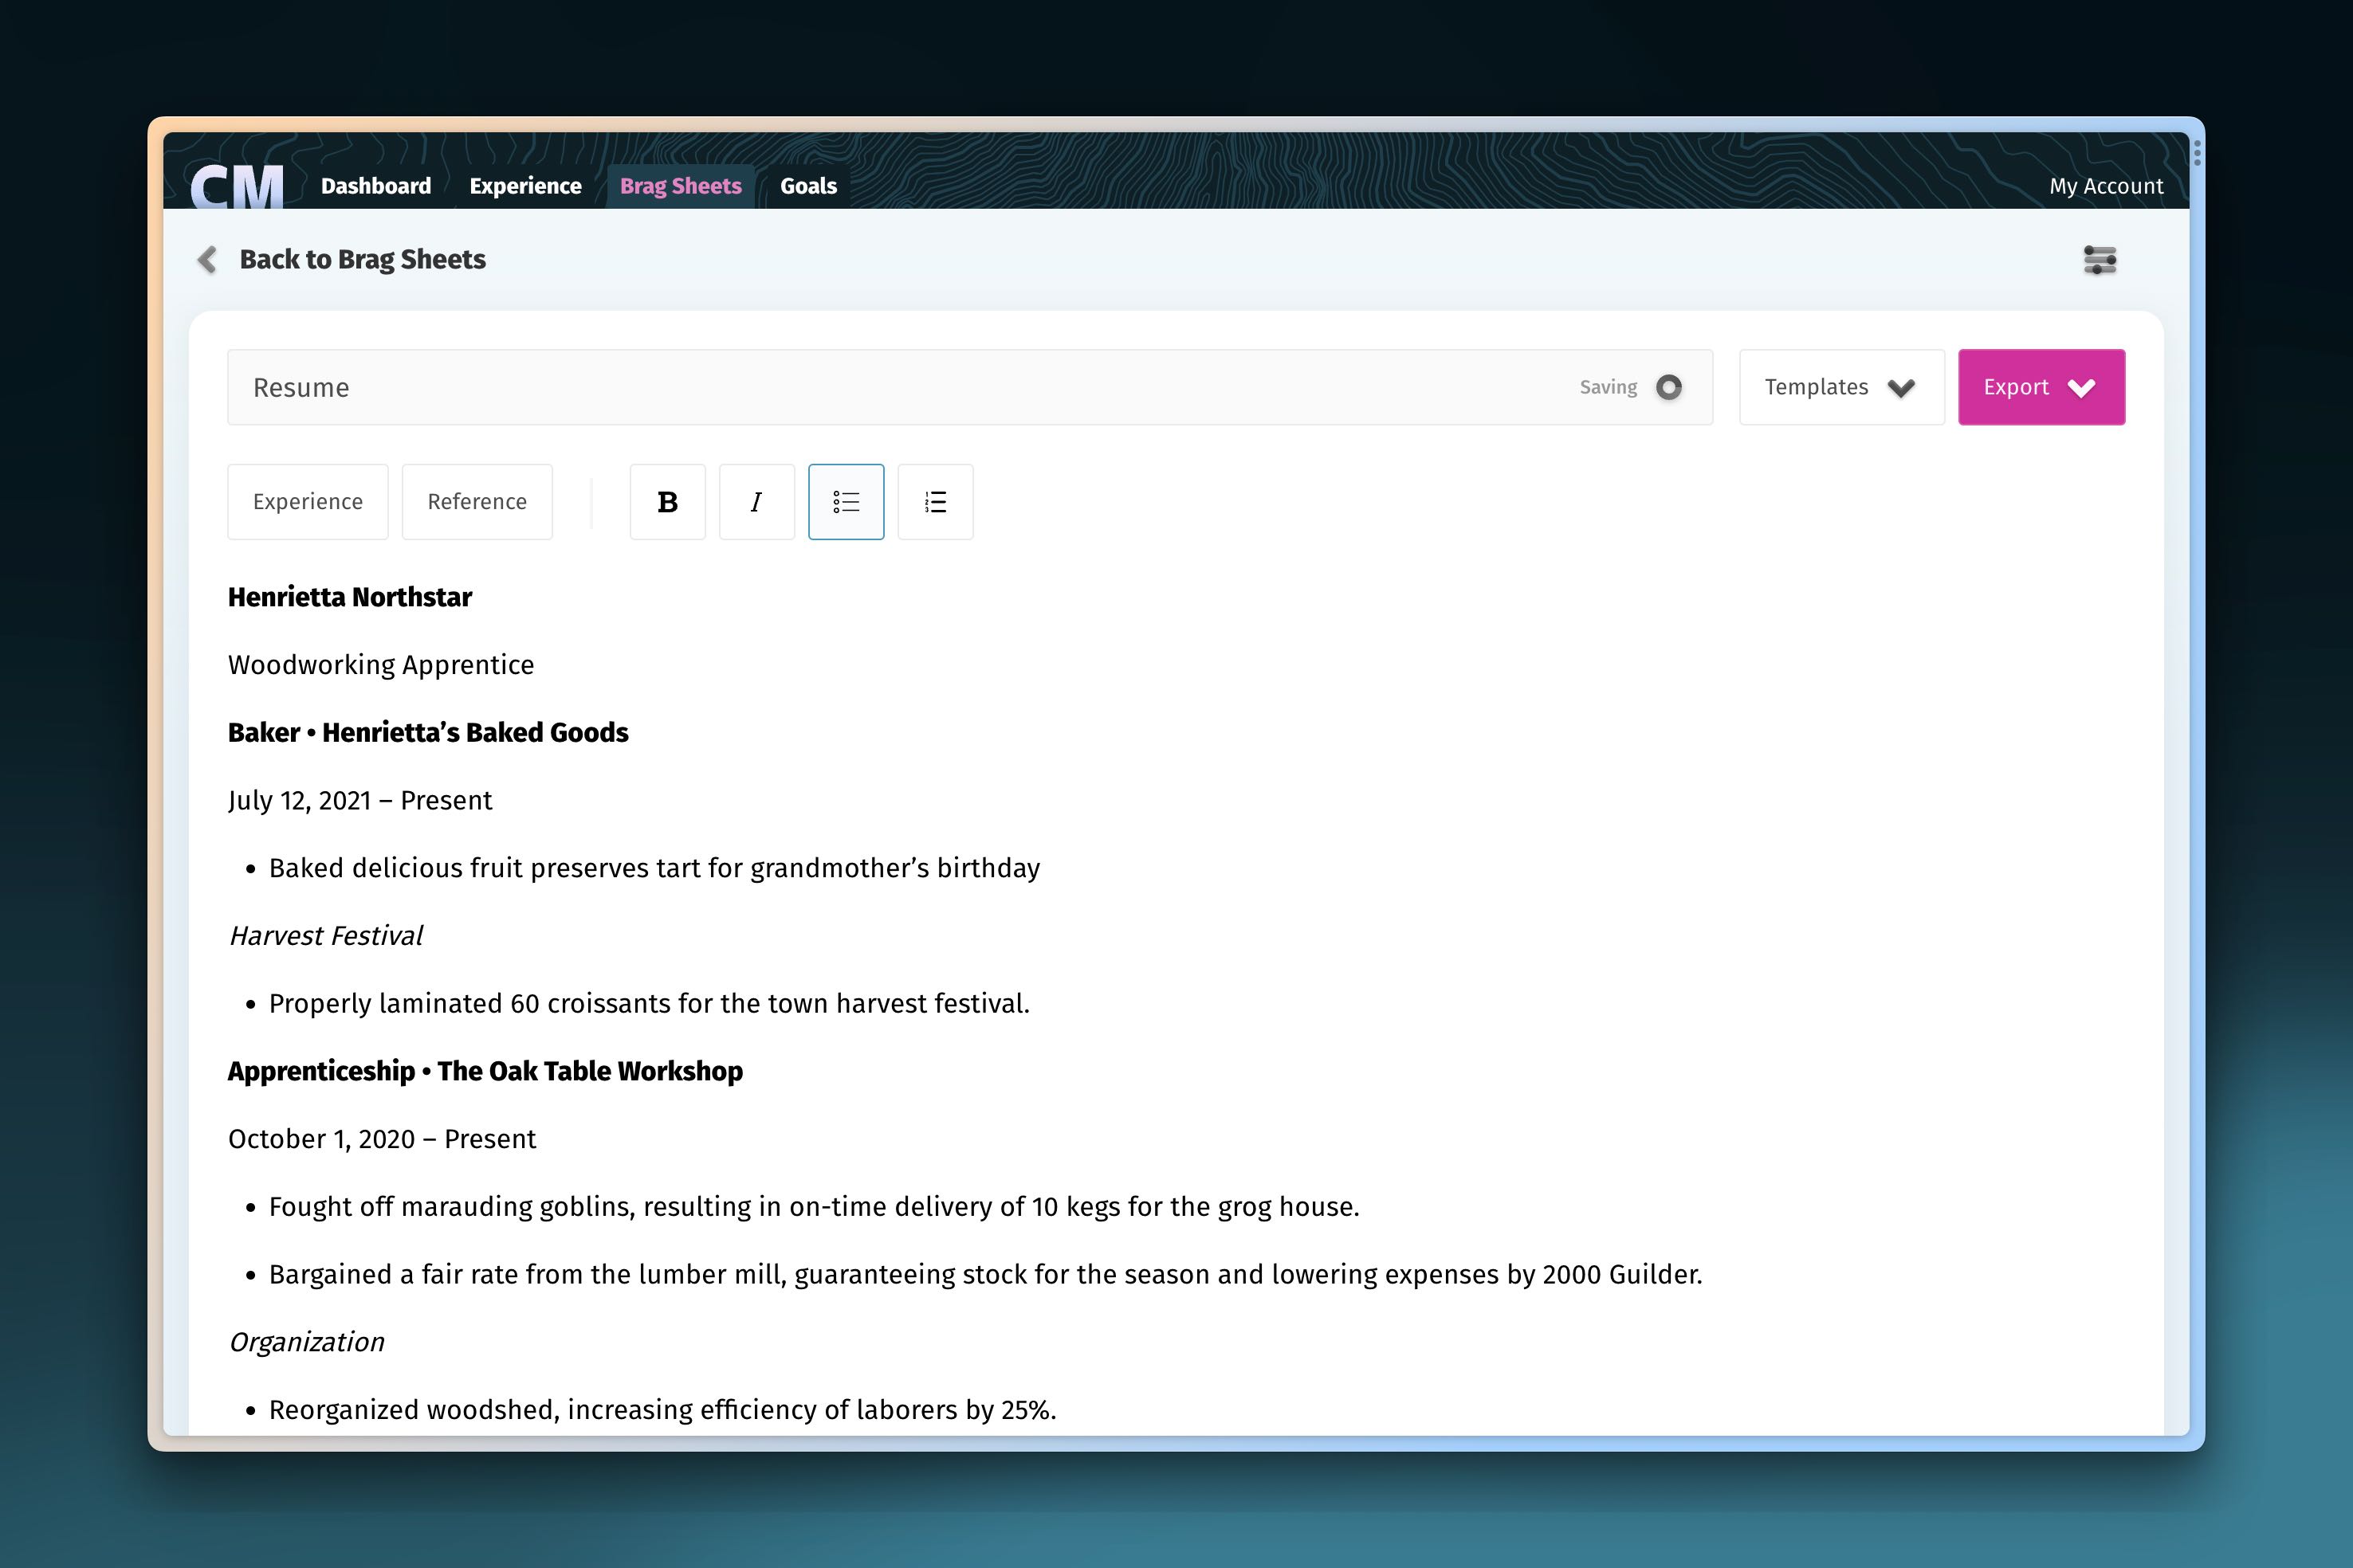The height and width of the screenshot is (1568, 2353).
Task: Click Back to Brag Sheets link
Action: click(362, 260)
